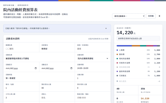Edit the 活動時間 field 14:00–16:00
This screenshot has width=166, height=103.
point(93,68)
